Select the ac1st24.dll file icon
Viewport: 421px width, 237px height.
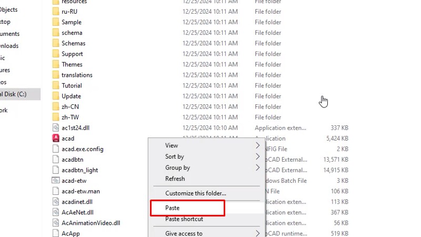click(x=56, y=128)
